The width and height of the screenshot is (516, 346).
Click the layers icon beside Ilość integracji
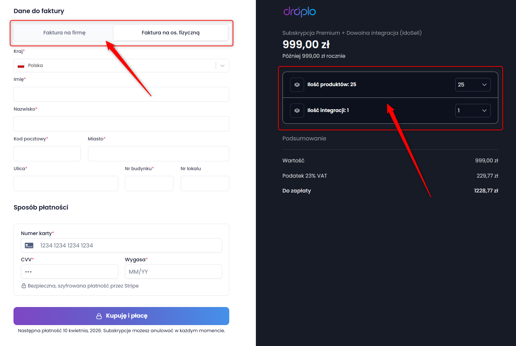(x=297, y=111)
